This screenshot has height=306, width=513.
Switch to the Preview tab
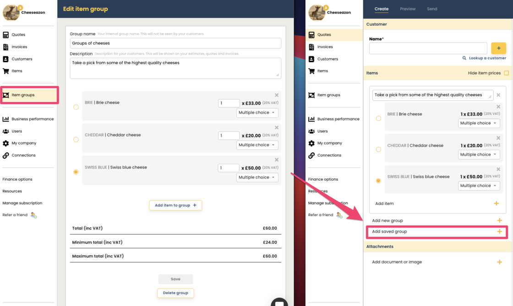click(408, 9)
